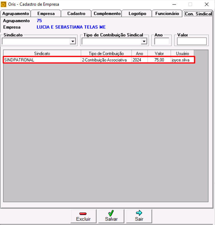Open the Tipo de Contribuição Sindical dropdown
The height and width of the screenshot is (225, 215).
pyautogui.click(x=144, y=42)
